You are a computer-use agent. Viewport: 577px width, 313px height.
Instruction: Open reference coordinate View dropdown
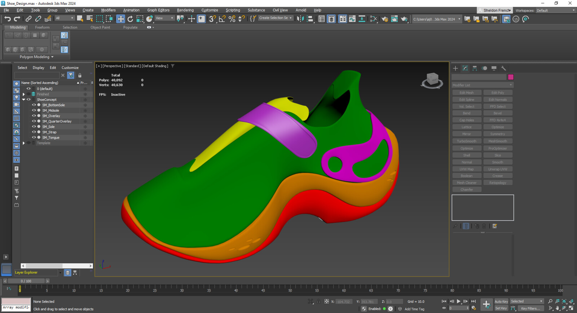[x=164, y=18]
